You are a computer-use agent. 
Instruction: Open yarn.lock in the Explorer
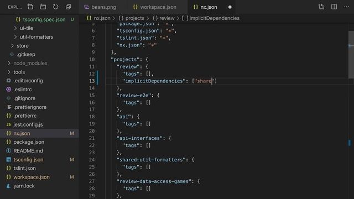tap(24, 186)
